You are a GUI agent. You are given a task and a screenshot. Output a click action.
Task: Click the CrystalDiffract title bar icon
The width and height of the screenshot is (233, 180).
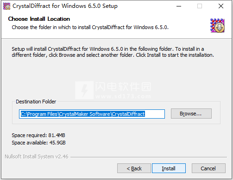(6, 6)
